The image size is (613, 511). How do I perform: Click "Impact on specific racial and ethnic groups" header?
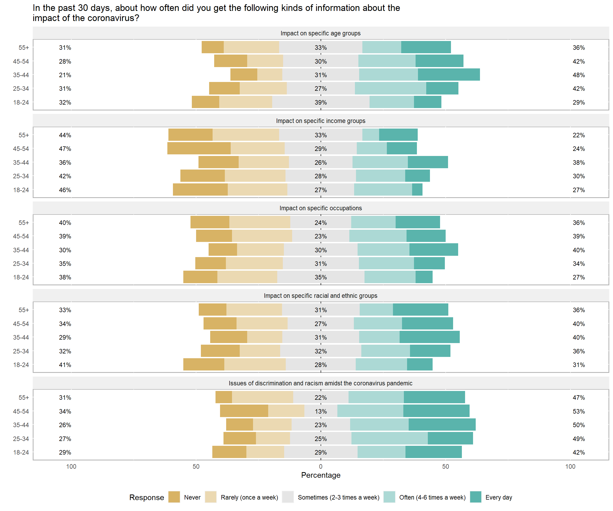click(321, 296)
